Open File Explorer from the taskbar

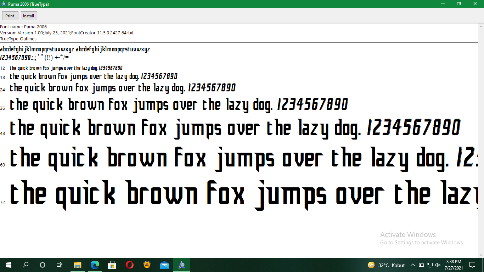pos(77,265)
